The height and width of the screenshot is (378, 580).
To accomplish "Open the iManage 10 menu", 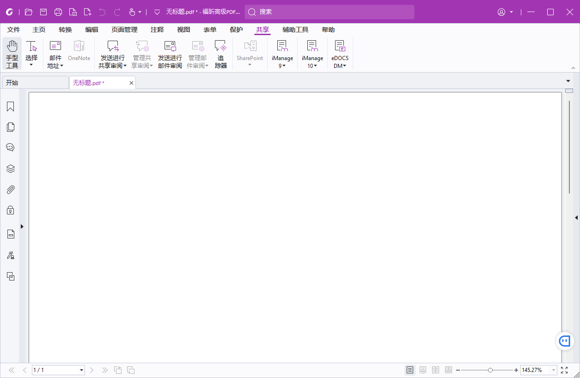I will coord(312,54).
